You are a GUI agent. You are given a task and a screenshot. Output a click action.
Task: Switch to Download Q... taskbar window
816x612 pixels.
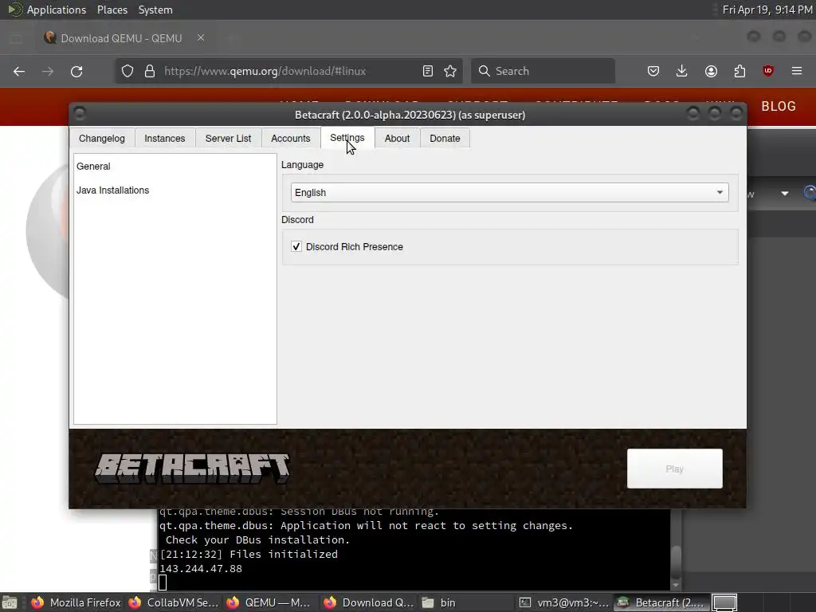point(368,602)
